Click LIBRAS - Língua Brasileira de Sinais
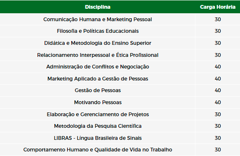 97,138
